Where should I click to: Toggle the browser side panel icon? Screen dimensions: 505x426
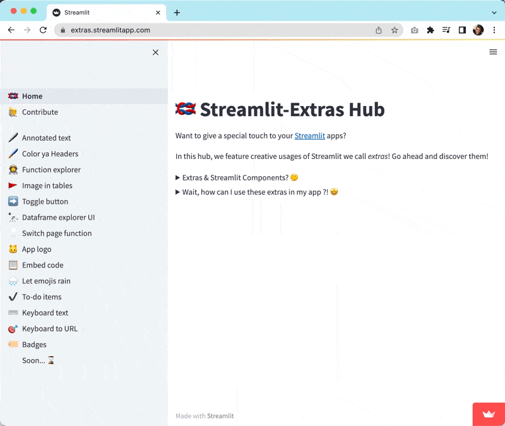click(462, 30)
